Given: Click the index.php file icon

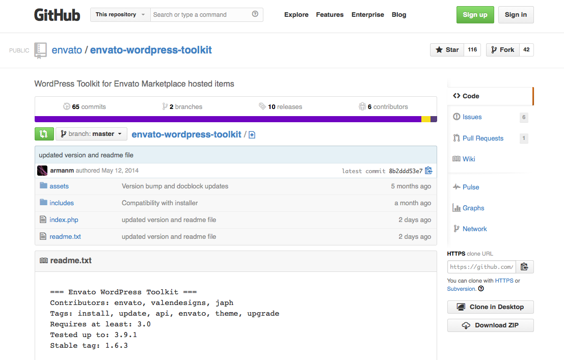Looking at the screenshot, I should tap(43, 219).
